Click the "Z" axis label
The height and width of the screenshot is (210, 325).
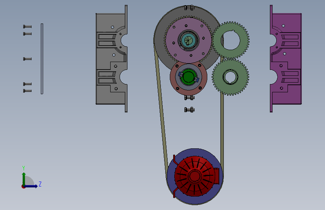pyautogui.click(x=40, y=184)
